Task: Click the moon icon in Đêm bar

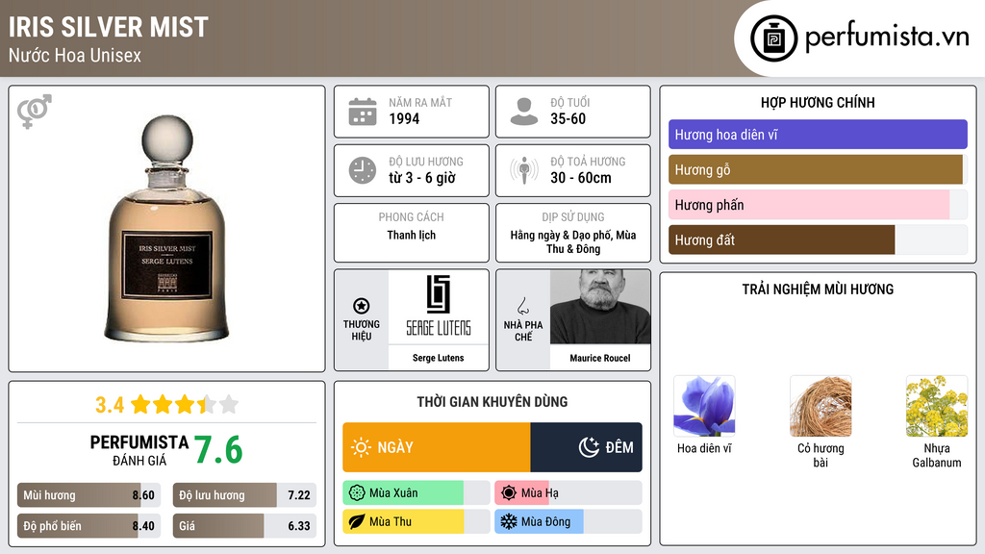Action: pos(589,447)
